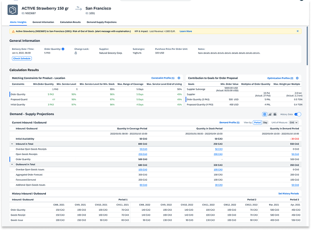
Task: Open the General Information tab
Action: 43,22
